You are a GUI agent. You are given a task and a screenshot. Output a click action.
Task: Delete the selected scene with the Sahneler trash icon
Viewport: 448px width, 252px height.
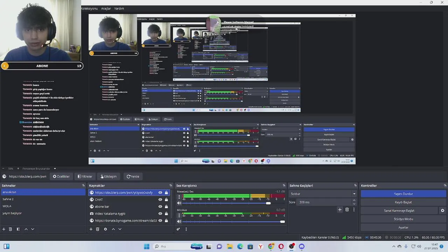click(x=10, y=229)
